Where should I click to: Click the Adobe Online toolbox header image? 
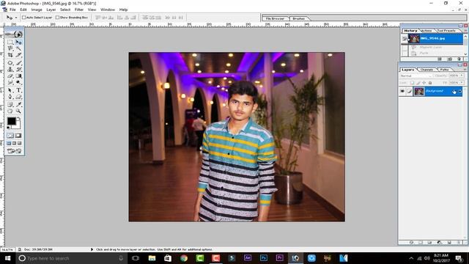click(14, 34)
